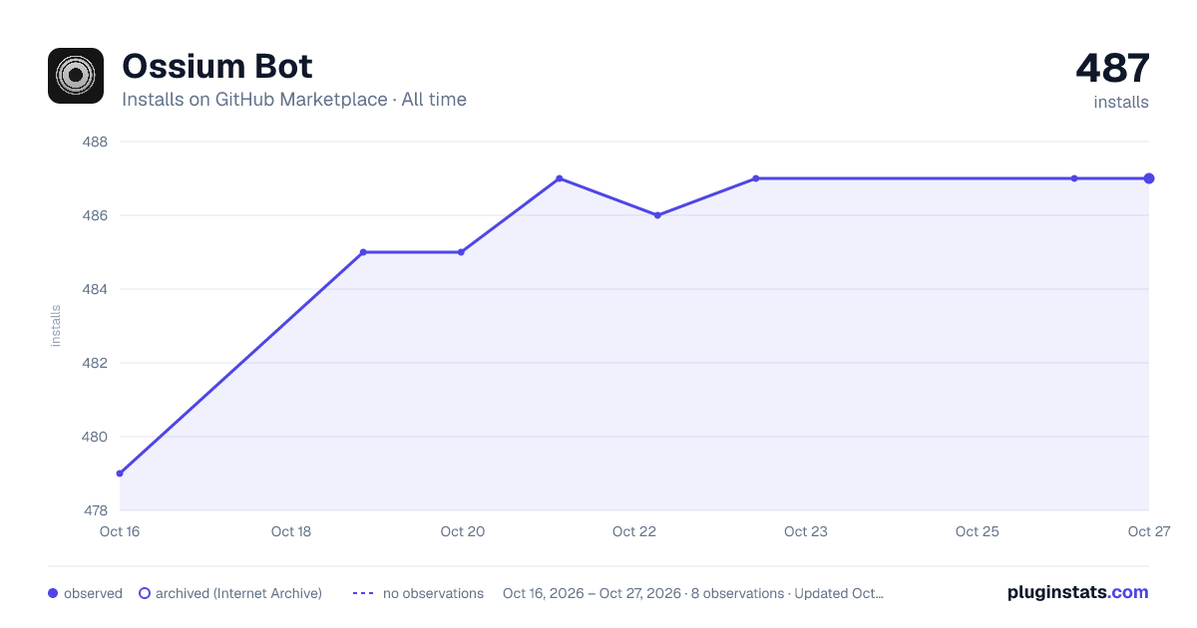The height and width of the screenshot is (628, 1197).
Task: Click the date range and observations footer text
Action: click(693, 593)
